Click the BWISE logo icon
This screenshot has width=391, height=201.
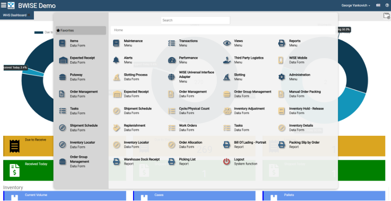tap(11, 5)
